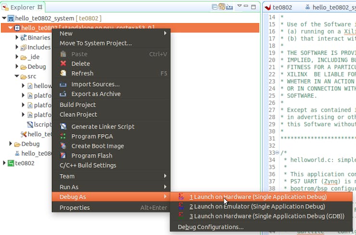Open Debug Configurations...

(x=261, y=227)
